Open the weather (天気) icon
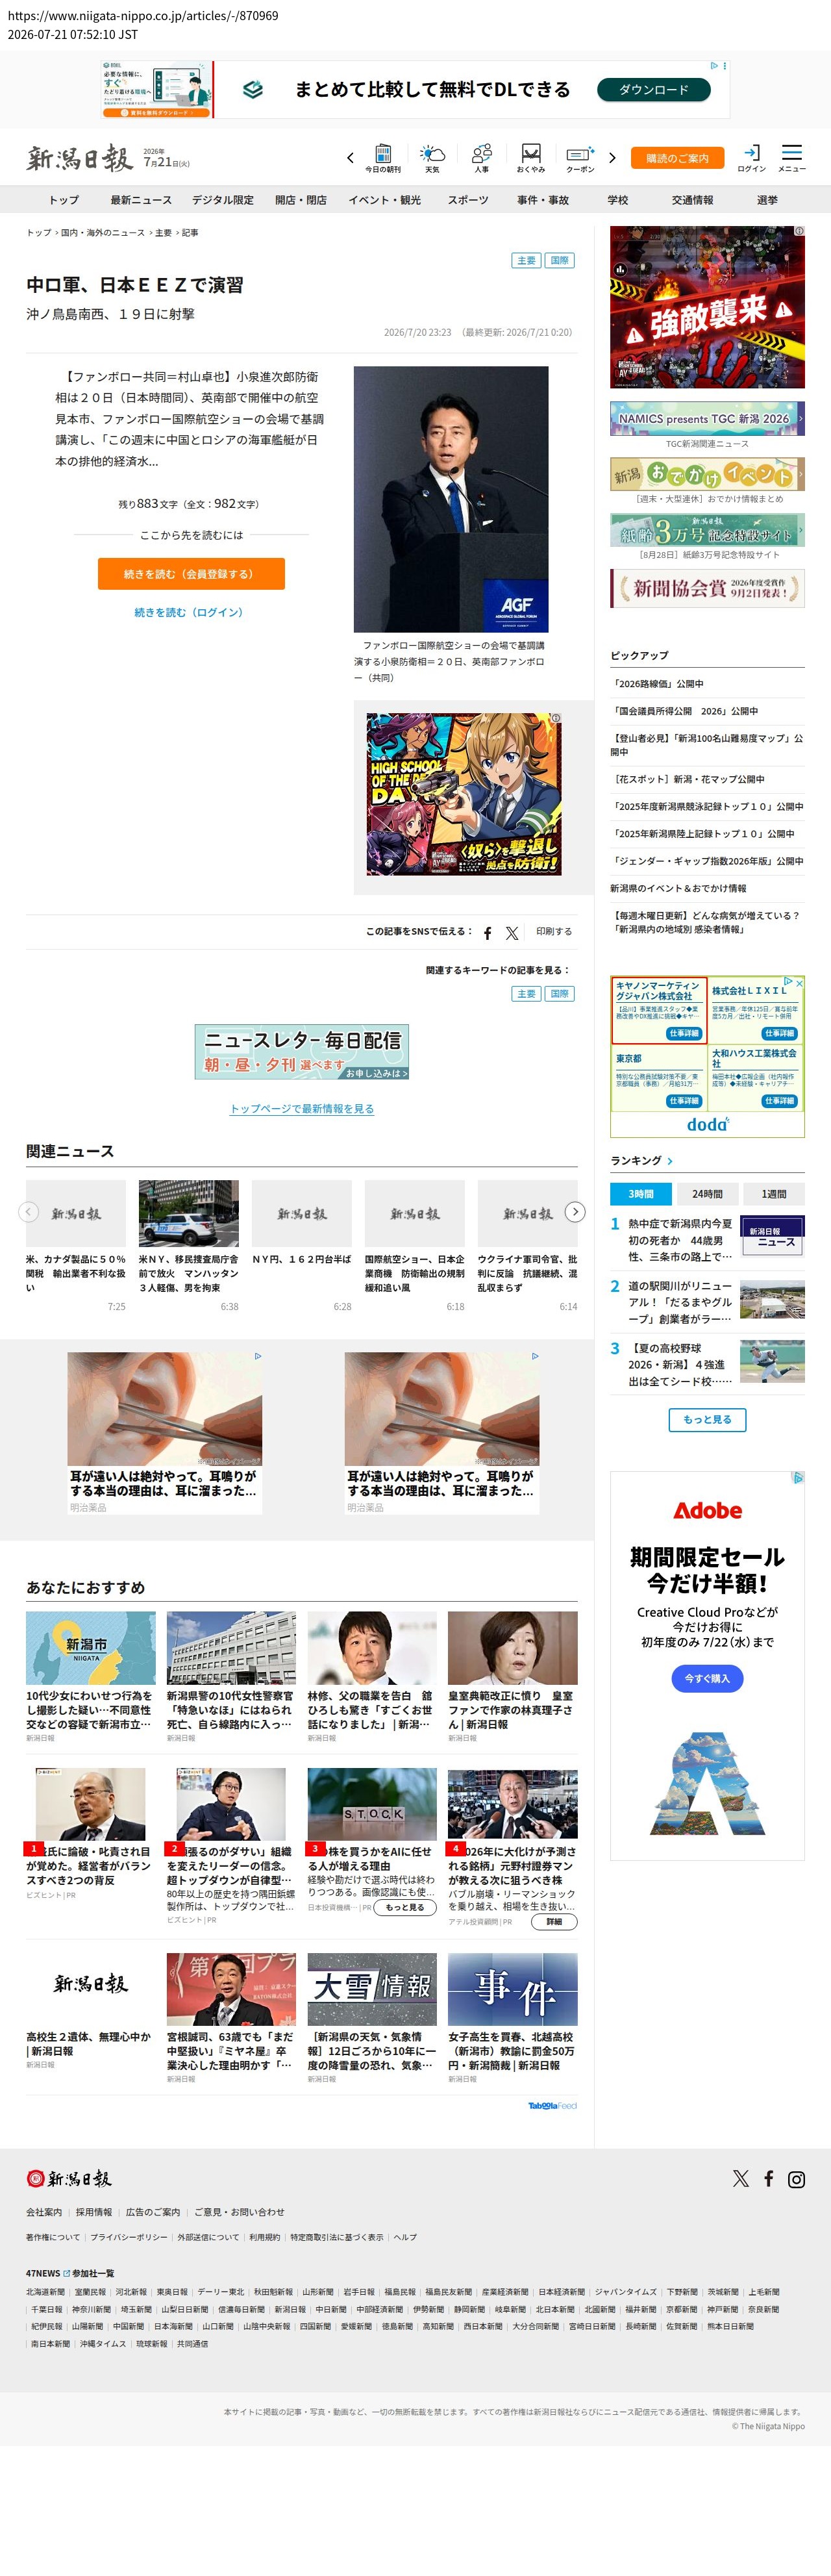The width and height of the screenshot is (831, 2576). [432, 158]
